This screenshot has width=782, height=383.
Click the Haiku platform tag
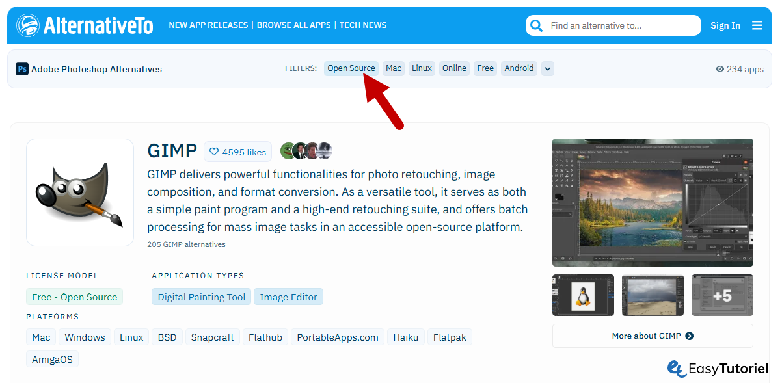coord(406,337)
